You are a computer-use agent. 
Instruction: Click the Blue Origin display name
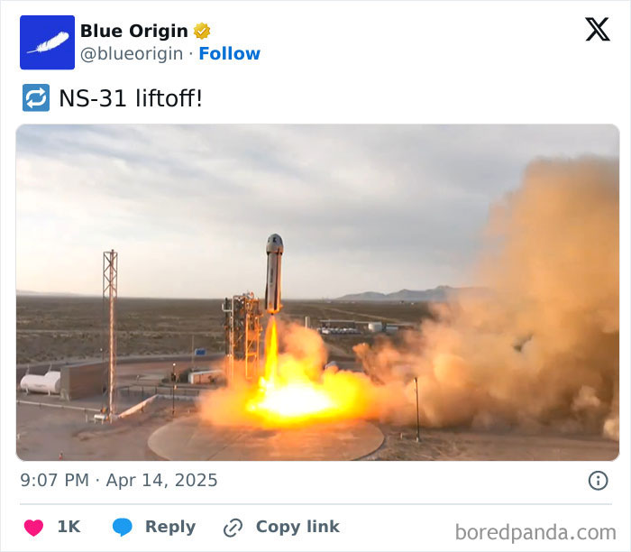[134, 31]
